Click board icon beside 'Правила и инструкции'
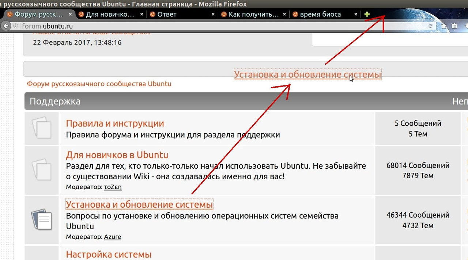This screenshot has width=468, height=260. 41,128
